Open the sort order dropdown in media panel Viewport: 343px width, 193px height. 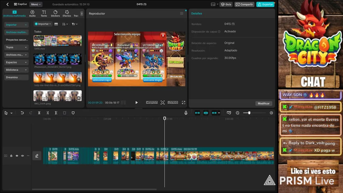click(x=65, y=24)
